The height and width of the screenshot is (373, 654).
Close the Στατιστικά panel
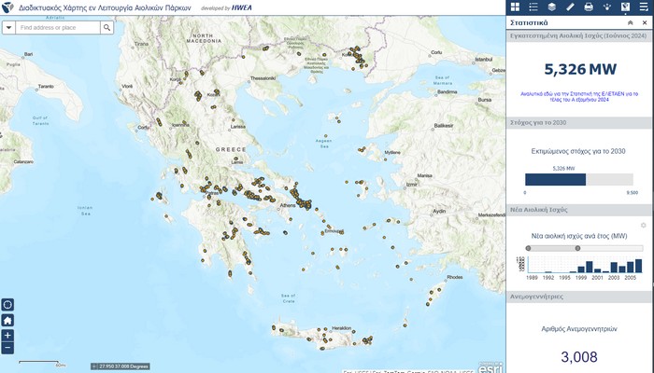644,22
